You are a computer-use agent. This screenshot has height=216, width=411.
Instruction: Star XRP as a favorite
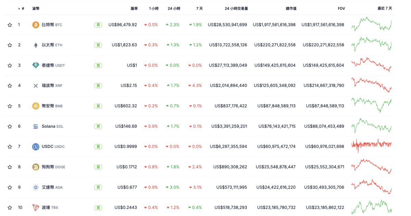[x=10, y=85]
